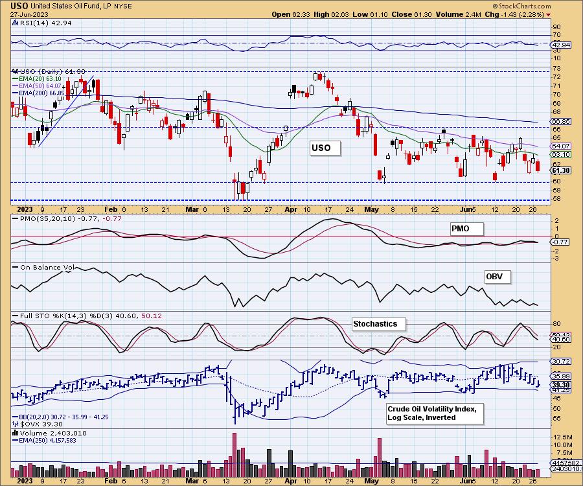Click the OBV annotation box
Screen dimensions: 583x486
pyautogui.click(x=497, y=277)
